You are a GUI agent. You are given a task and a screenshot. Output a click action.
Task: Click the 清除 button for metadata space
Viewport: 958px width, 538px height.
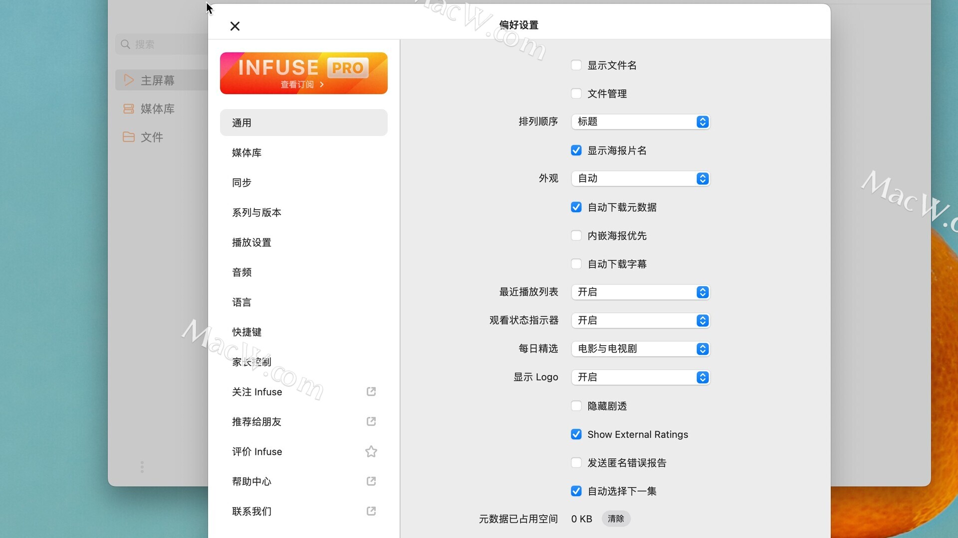point(616,519)
